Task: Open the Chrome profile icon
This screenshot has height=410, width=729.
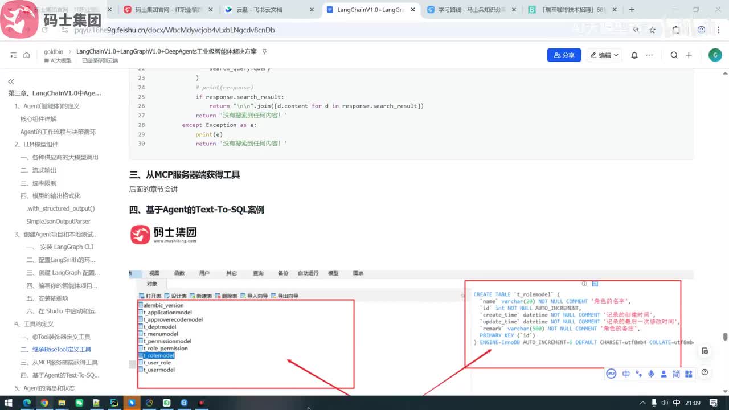Action: pos(702,30)
